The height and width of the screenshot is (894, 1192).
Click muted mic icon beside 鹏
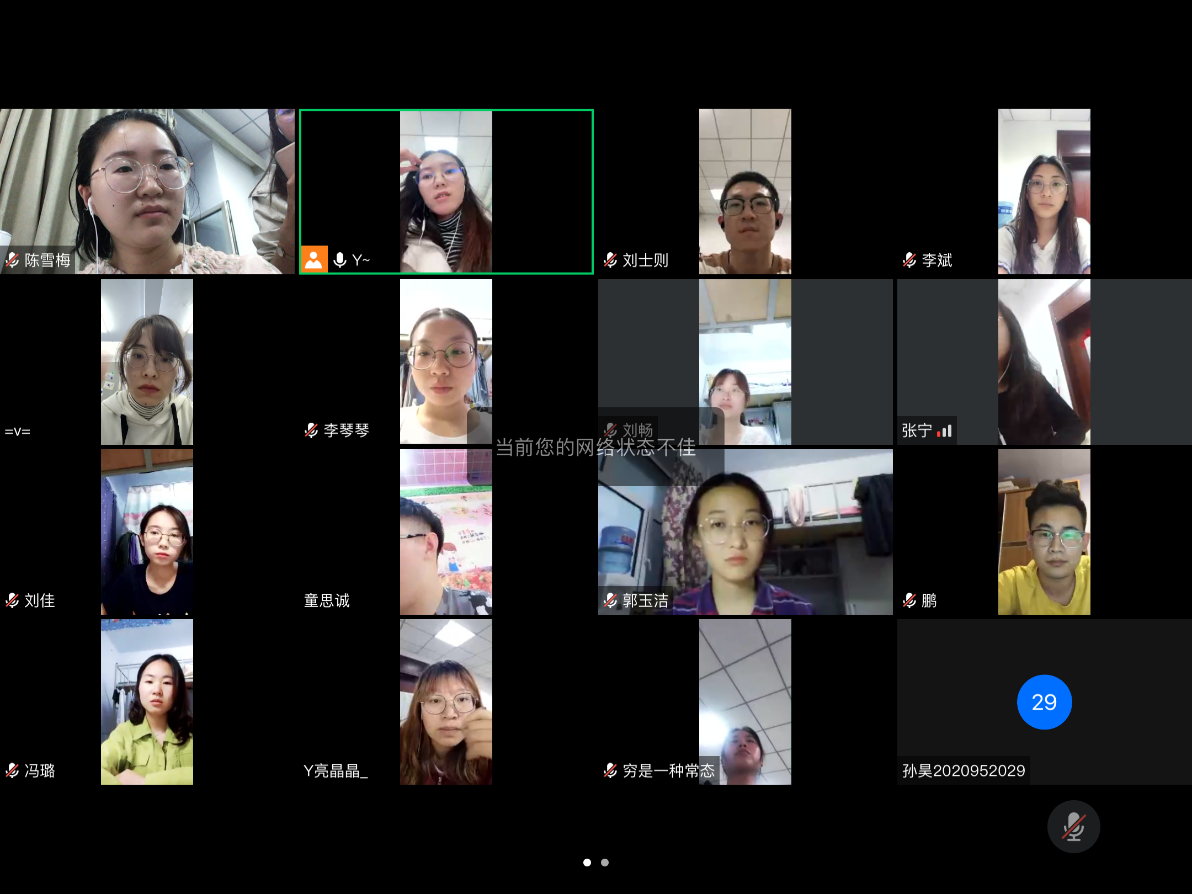tap(909, 600)
